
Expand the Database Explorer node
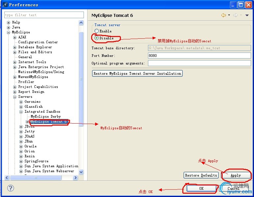click(15, 47)
